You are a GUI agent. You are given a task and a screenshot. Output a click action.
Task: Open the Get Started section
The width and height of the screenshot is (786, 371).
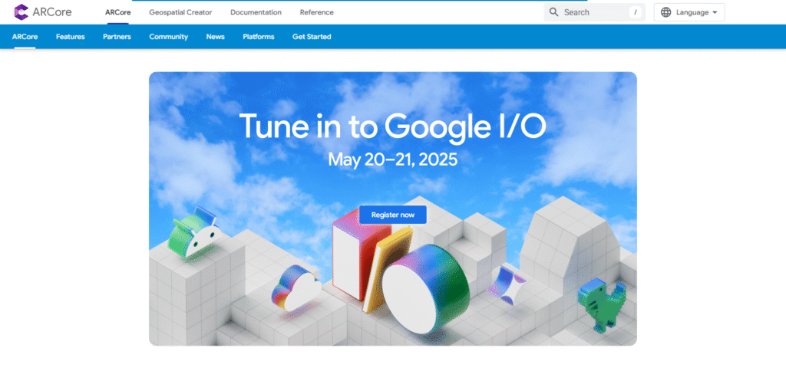[312, 37]
